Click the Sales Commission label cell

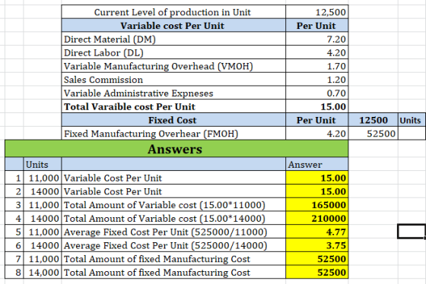pos(173,80)
